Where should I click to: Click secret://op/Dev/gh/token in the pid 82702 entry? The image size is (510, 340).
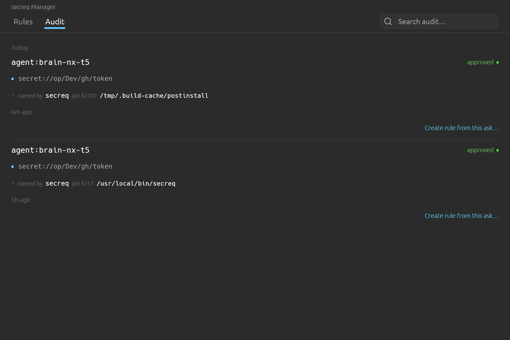(65, 78)
